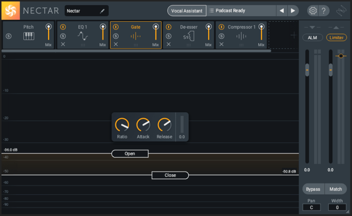The width and height of the screenshot is (352, 216).
Task: Remove the EQ 1 module with X
Action: click(x=63, y=44)
